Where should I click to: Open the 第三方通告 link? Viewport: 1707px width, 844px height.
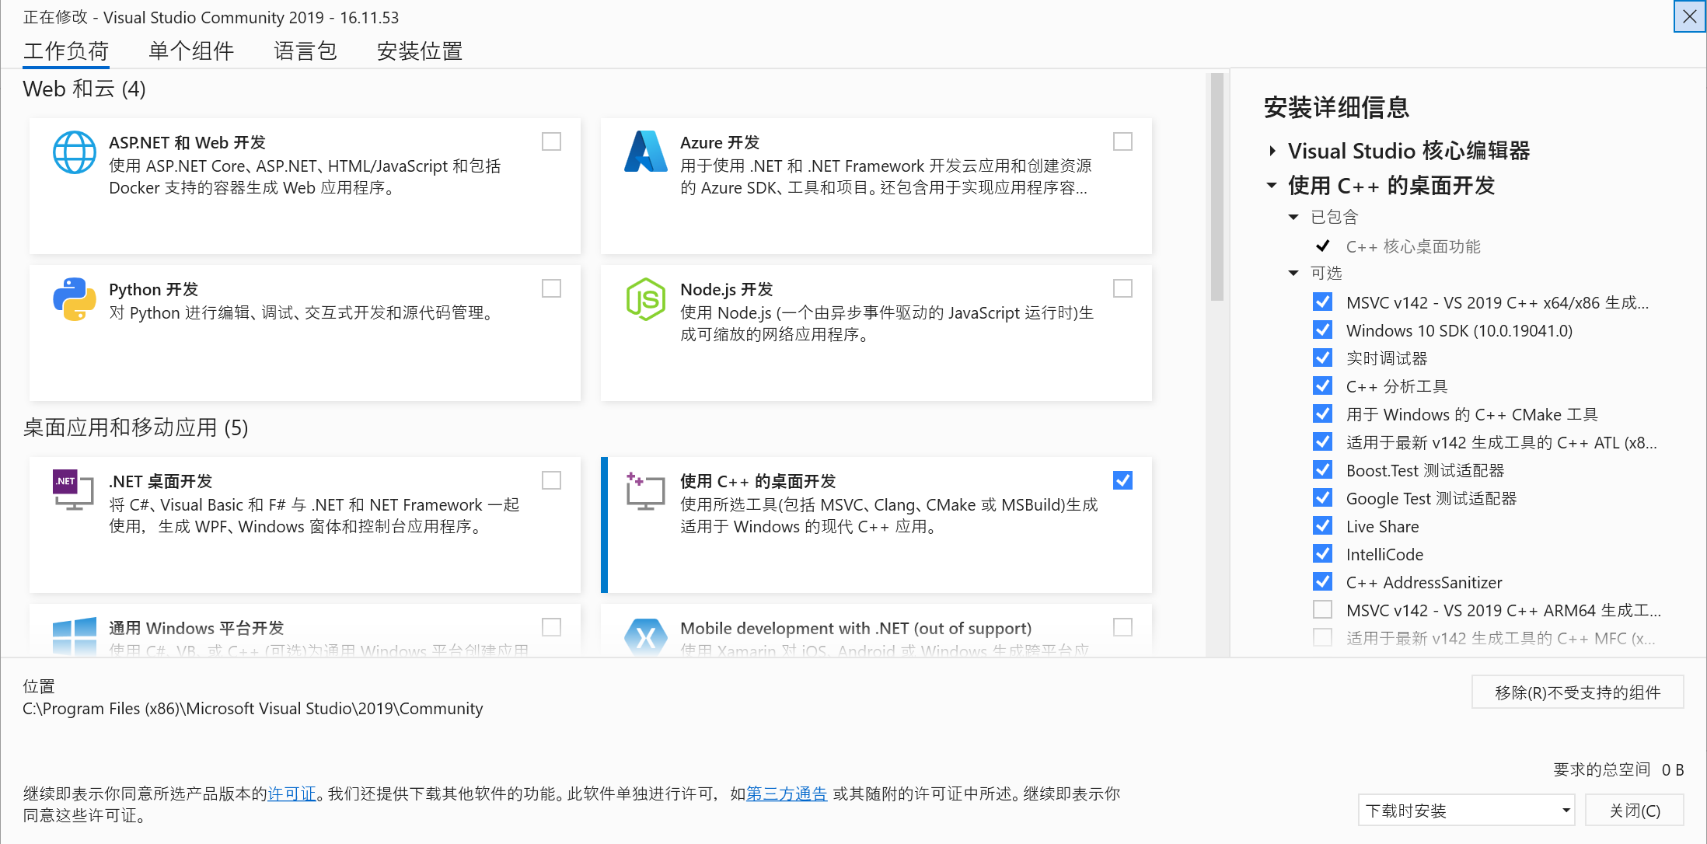(786, 793)
